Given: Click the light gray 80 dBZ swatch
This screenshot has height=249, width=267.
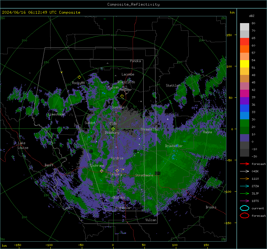Looking at the screenshot, I should click(244, 27).
